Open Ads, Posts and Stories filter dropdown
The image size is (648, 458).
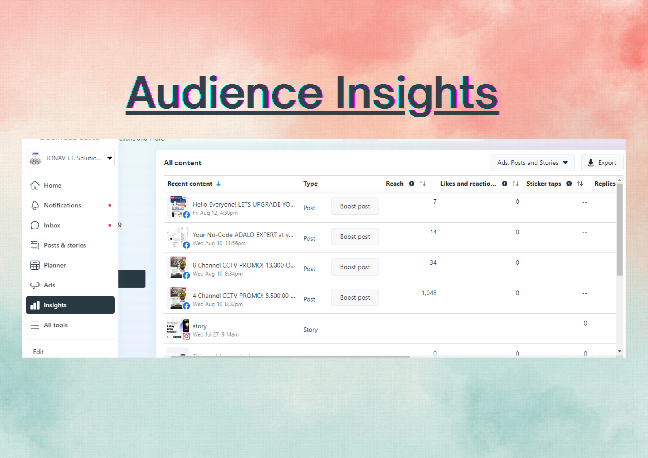[532, 163]
